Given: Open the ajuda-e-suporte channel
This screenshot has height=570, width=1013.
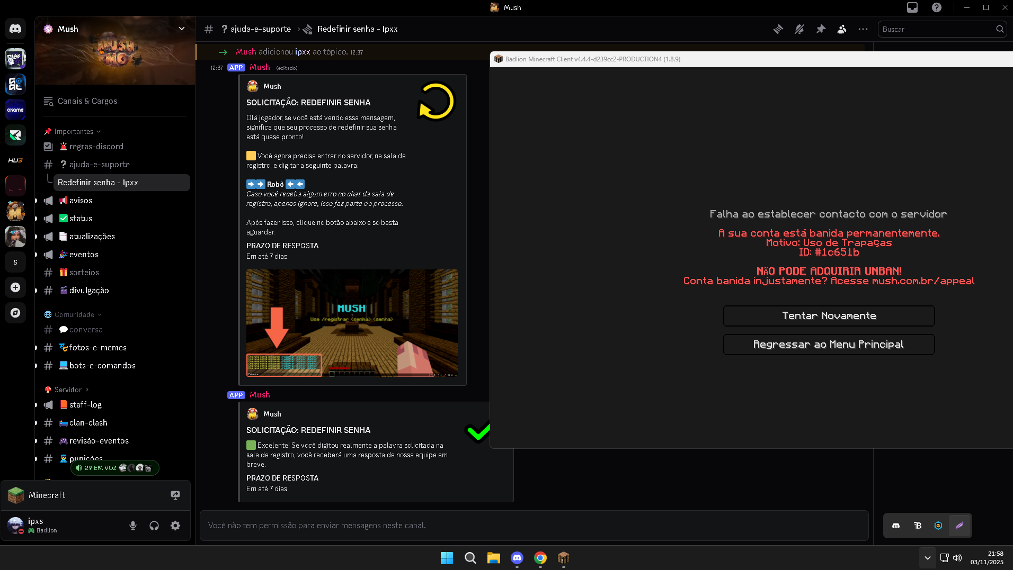Looking at the screenshot, I should (114, 165).
